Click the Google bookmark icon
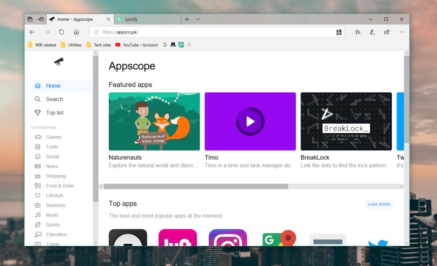Viewport: 437px width, 266px height. 165,45
